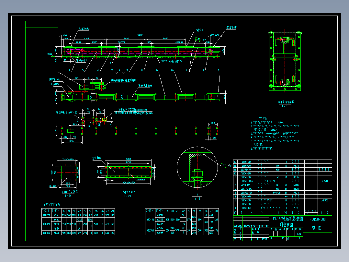The width and height of the screenshot is (349, 262).
Task: Click balloon number 13 under elevation view
Action: [x=218, y=70]
